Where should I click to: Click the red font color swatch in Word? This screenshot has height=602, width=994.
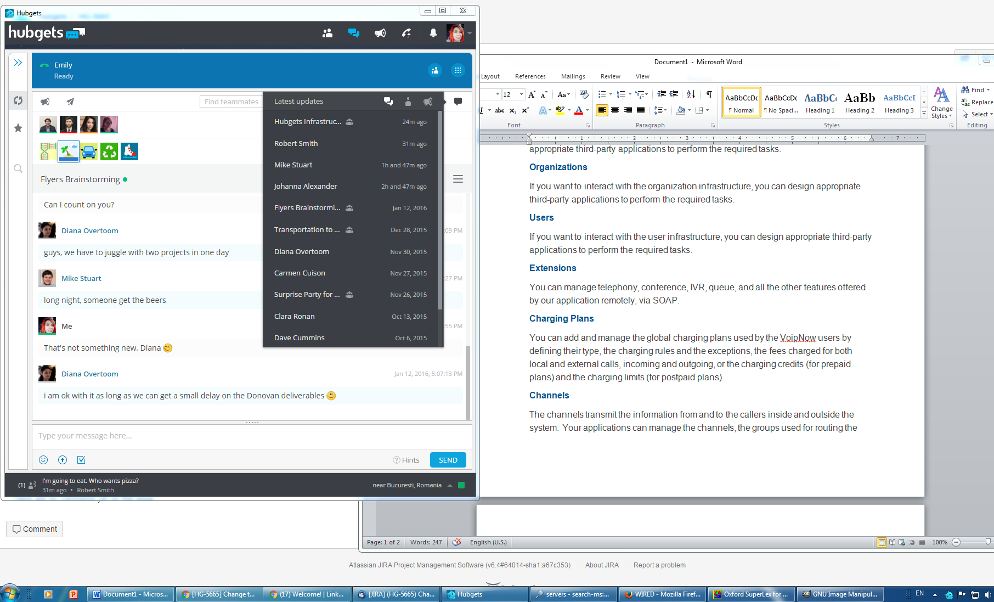pos(579,110)
